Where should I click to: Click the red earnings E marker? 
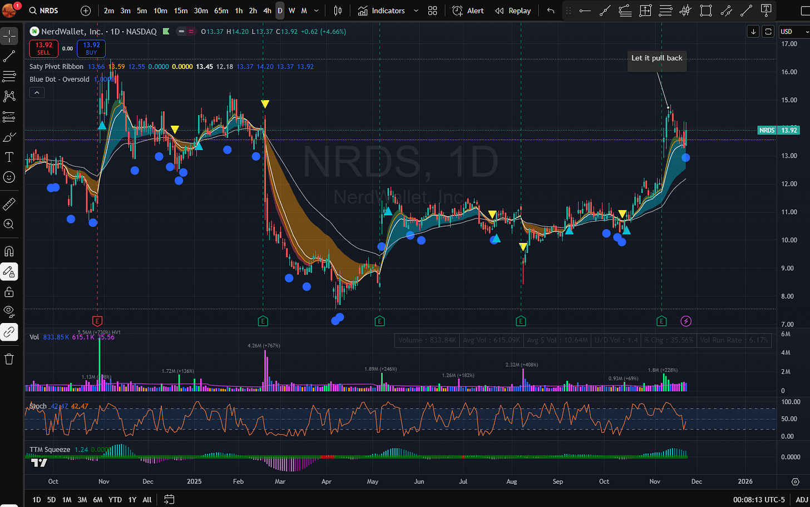coord(97,321)
